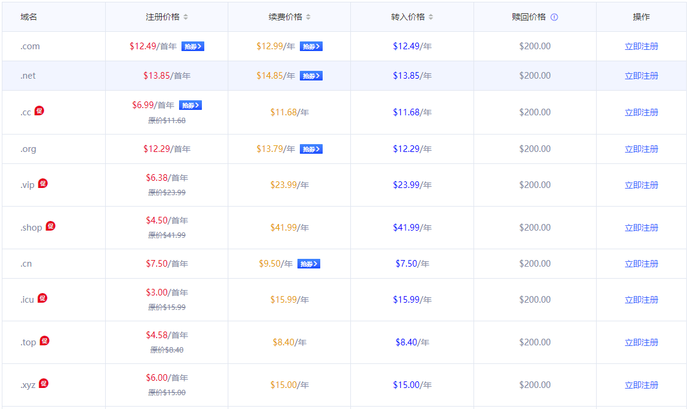Select the .com domain name cell
This screenshot has height=409, width=691.
(x=53, y=46)
